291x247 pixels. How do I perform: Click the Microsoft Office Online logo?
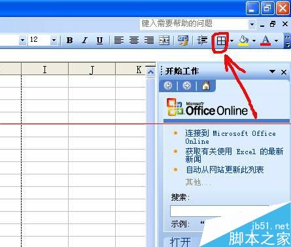click(207, 107)
